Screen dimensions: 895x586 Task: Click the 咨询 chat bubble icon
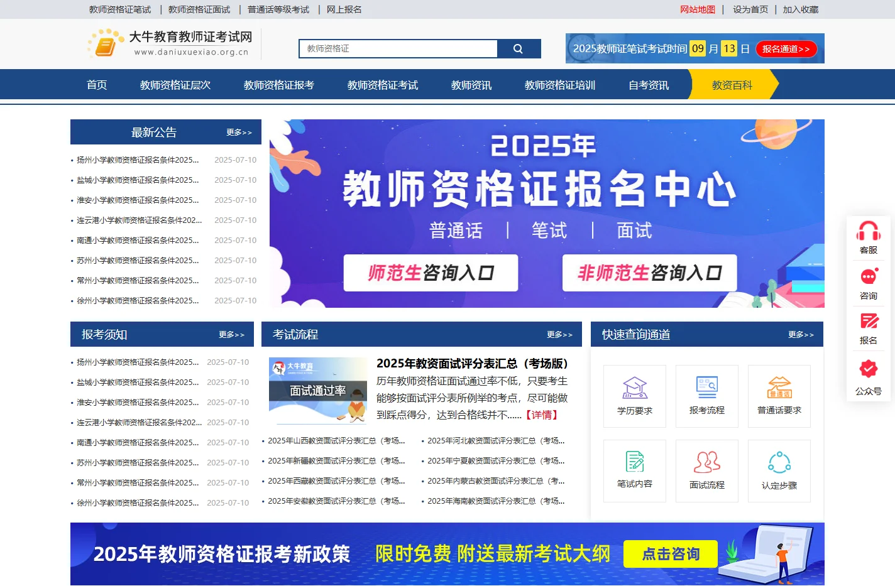click(x=868, y=276)
